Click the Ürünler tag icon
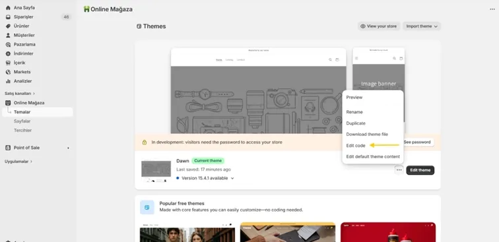Screen dimensions: 499x242 click(x=8, y=26)
